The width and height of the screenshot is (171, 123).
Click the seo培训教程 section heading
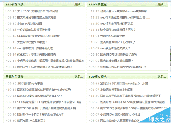point(98,4)
